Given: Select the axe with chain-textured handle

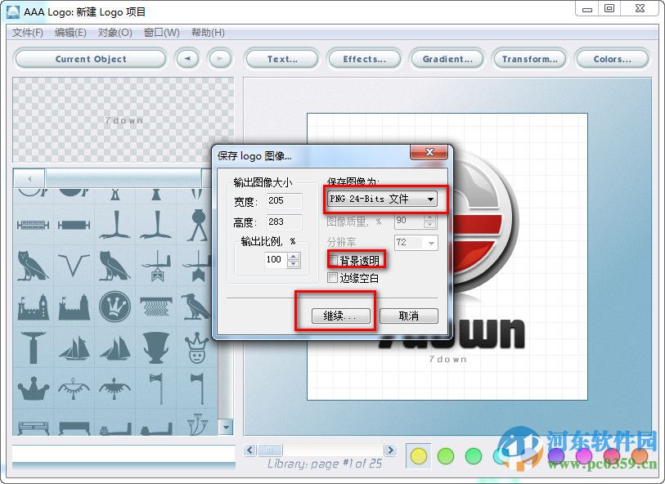Looking at the screenshot, I should [x=157, y=388].
